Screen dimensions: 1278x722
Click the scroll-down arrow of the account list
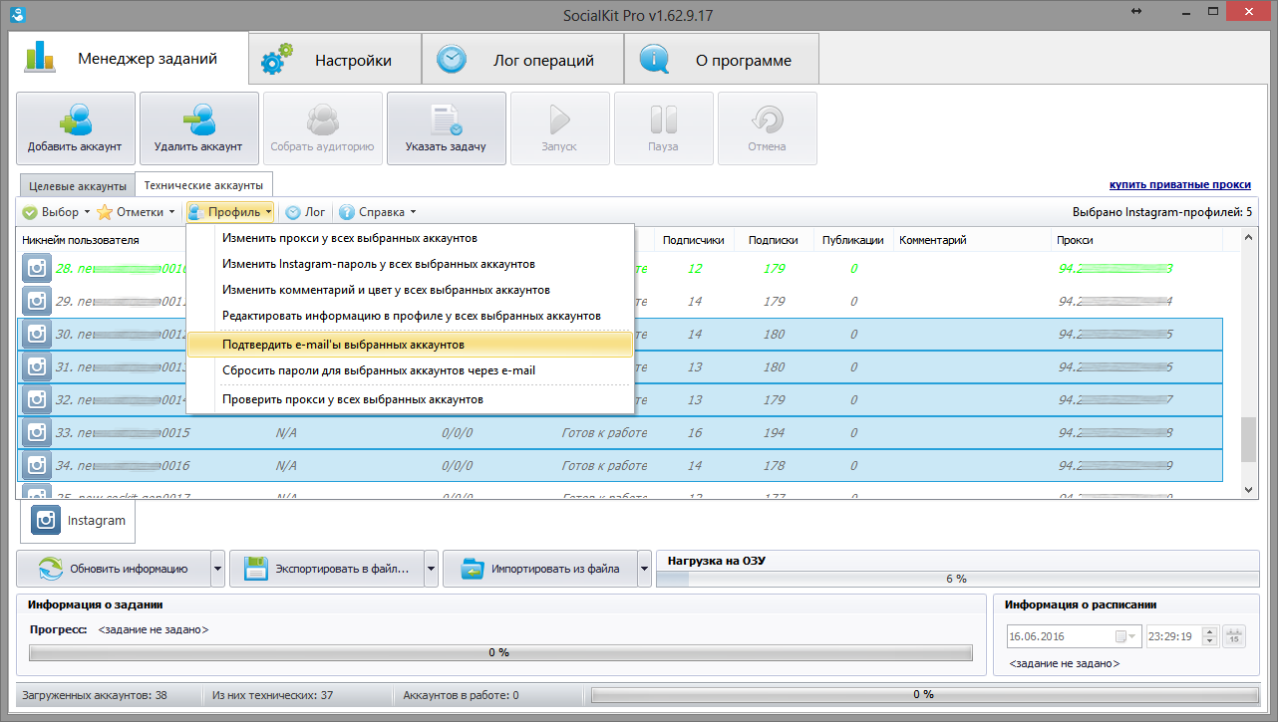[1248, 489]
